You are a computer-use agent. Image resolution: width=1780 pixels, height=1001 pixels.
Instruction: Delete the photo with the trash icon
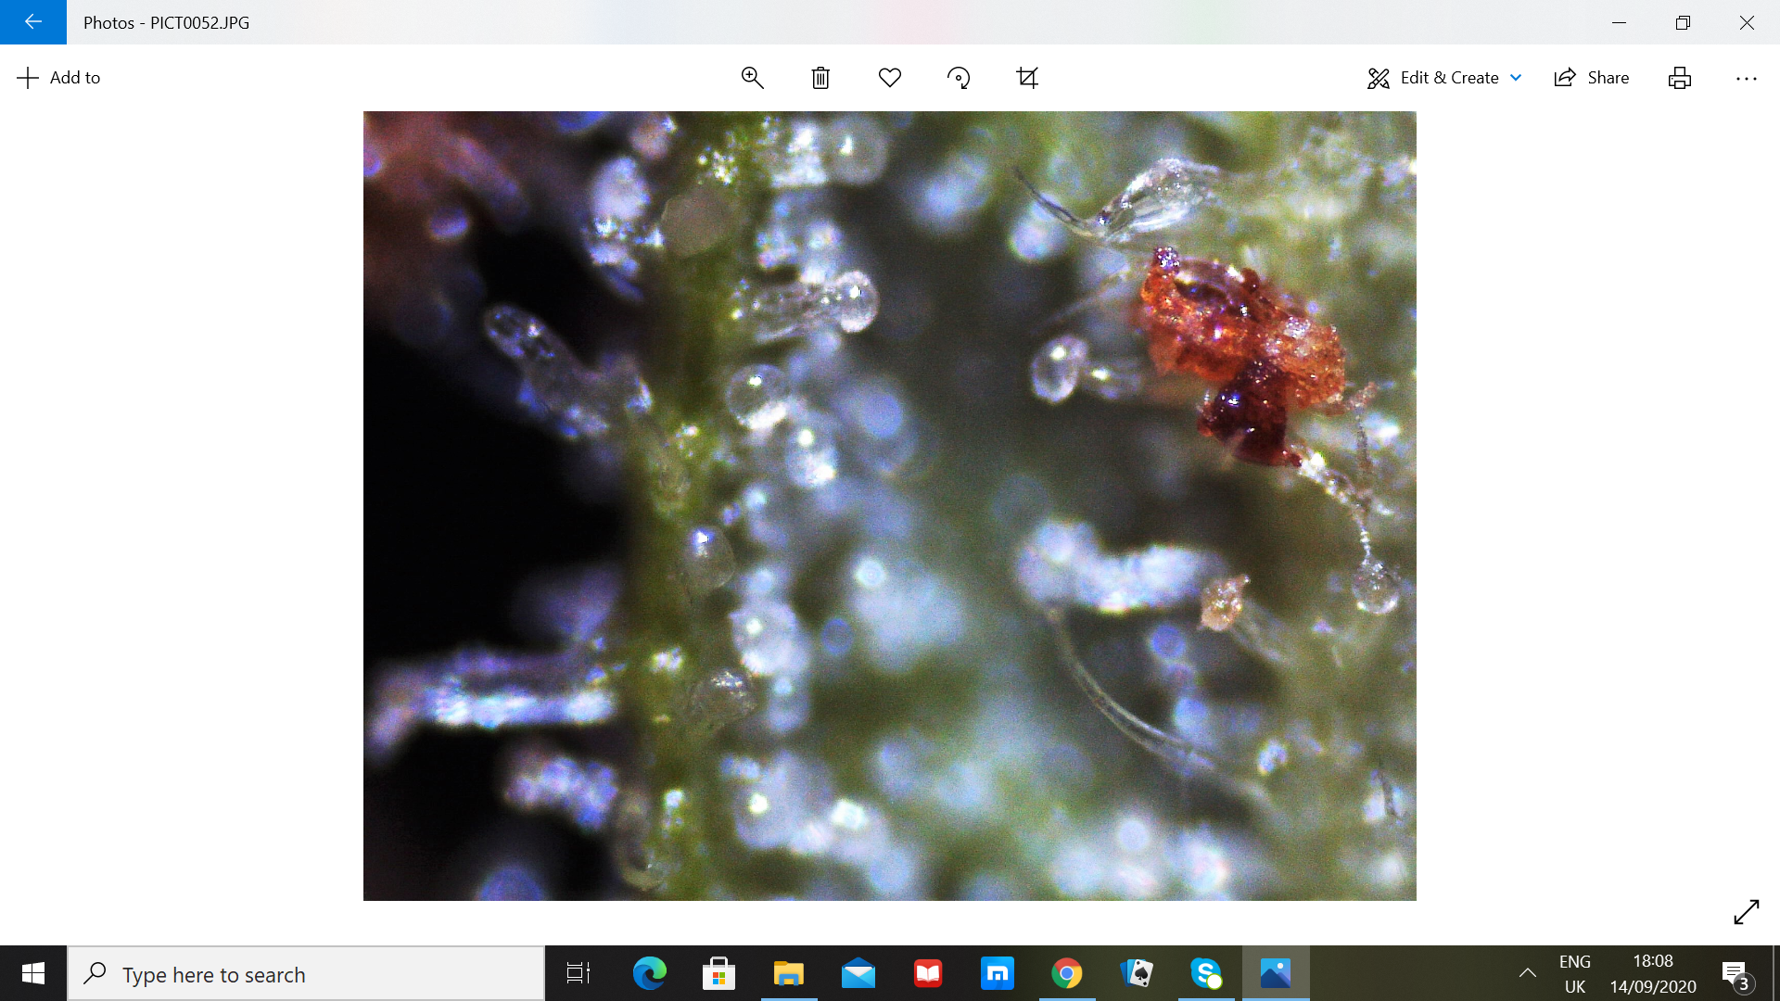point(820,78)
